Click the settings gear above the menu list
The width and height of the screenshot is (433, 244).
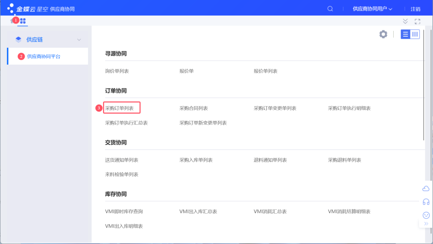pos(383,34)
